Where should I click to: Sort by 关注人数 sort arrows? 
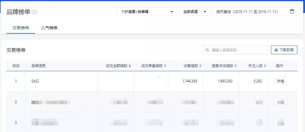(x=265, y=66)
